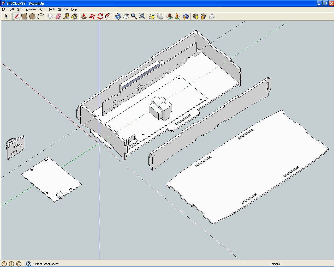Click the Get Current View icon

click(152, 16)
